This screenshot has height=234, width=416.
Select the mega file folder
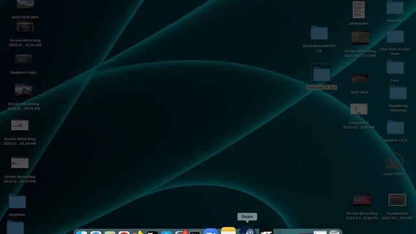point(395,7)
